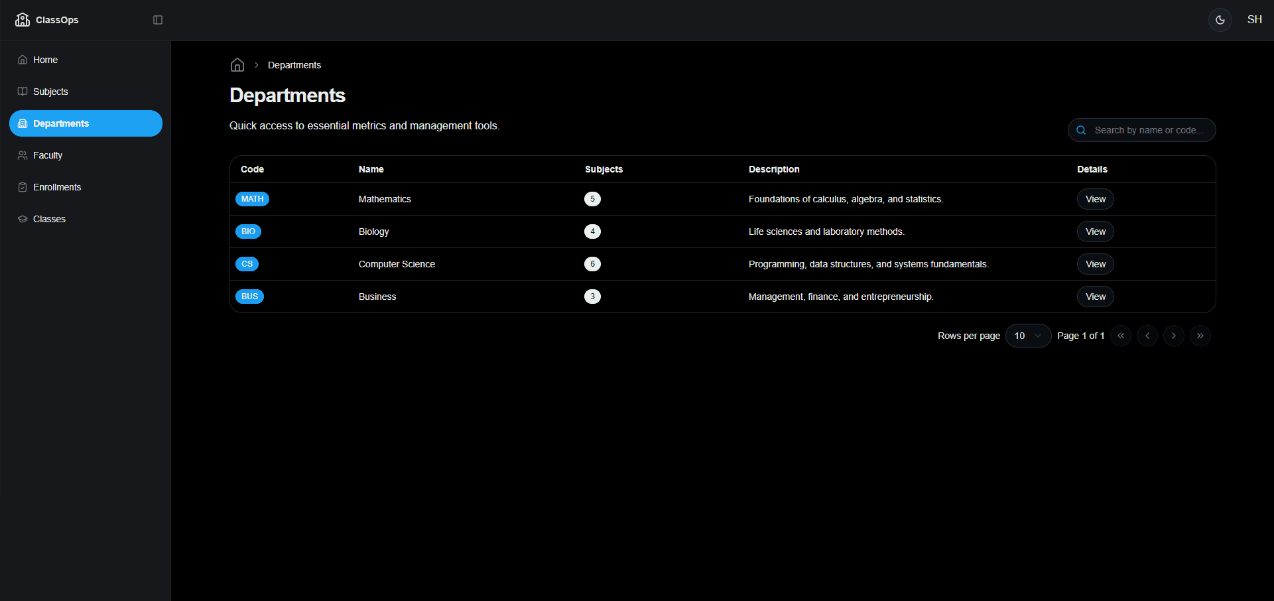Click the ClassOps logo icon
The image size is (1274, 601).
[23, 20]
